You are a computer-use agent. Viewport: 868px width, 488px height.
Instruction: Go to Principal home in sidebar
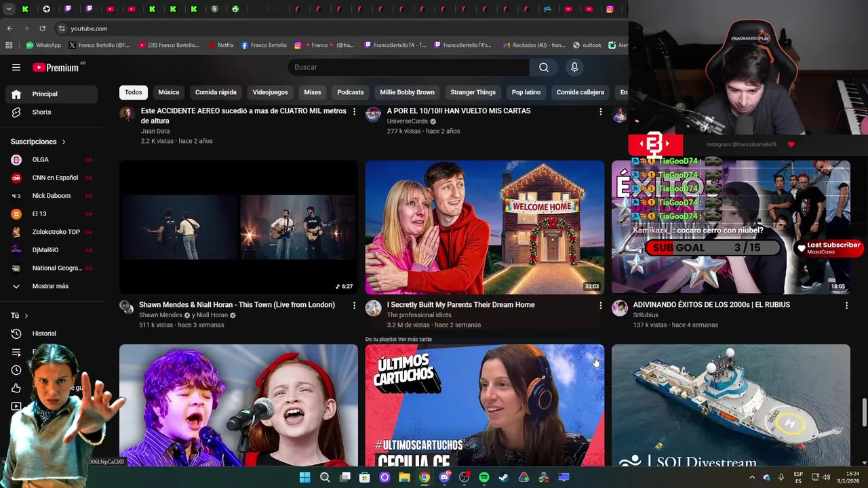(x=52, y=94)
